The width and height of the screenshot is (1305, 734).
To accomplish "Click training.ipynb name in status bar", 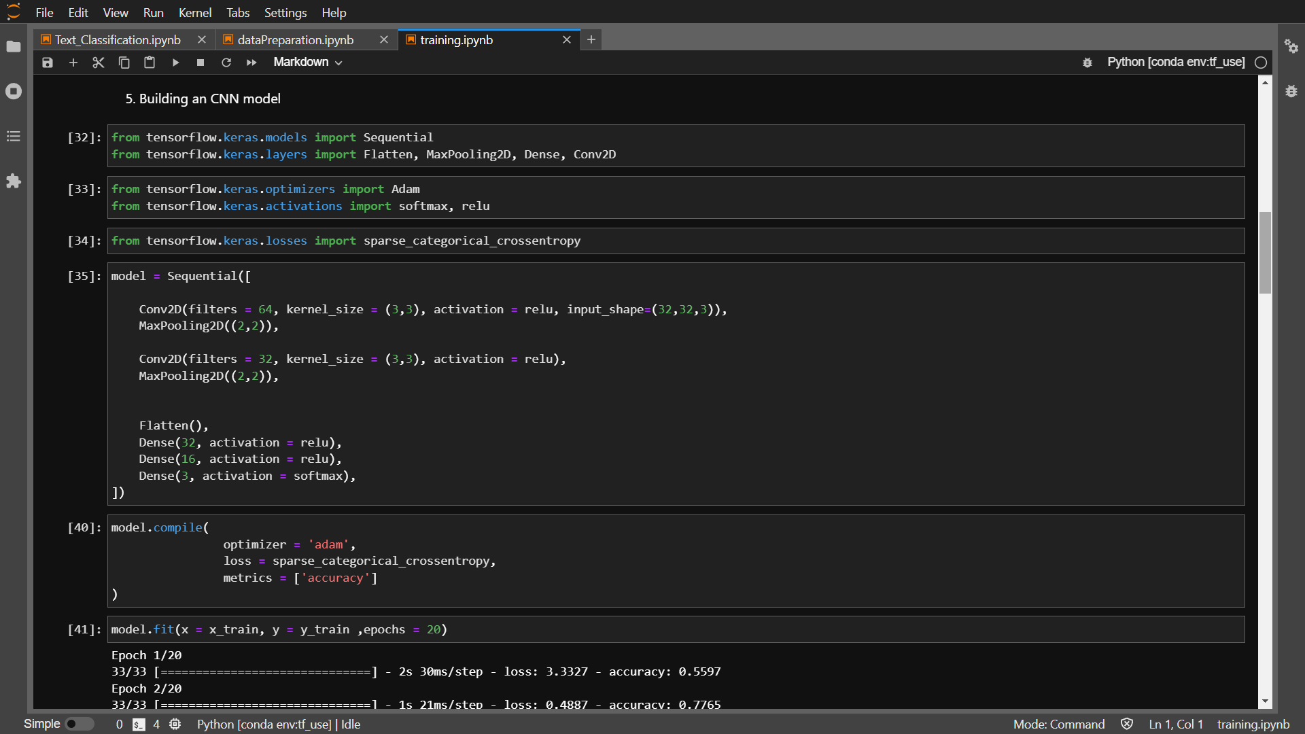I will 1253,724.
